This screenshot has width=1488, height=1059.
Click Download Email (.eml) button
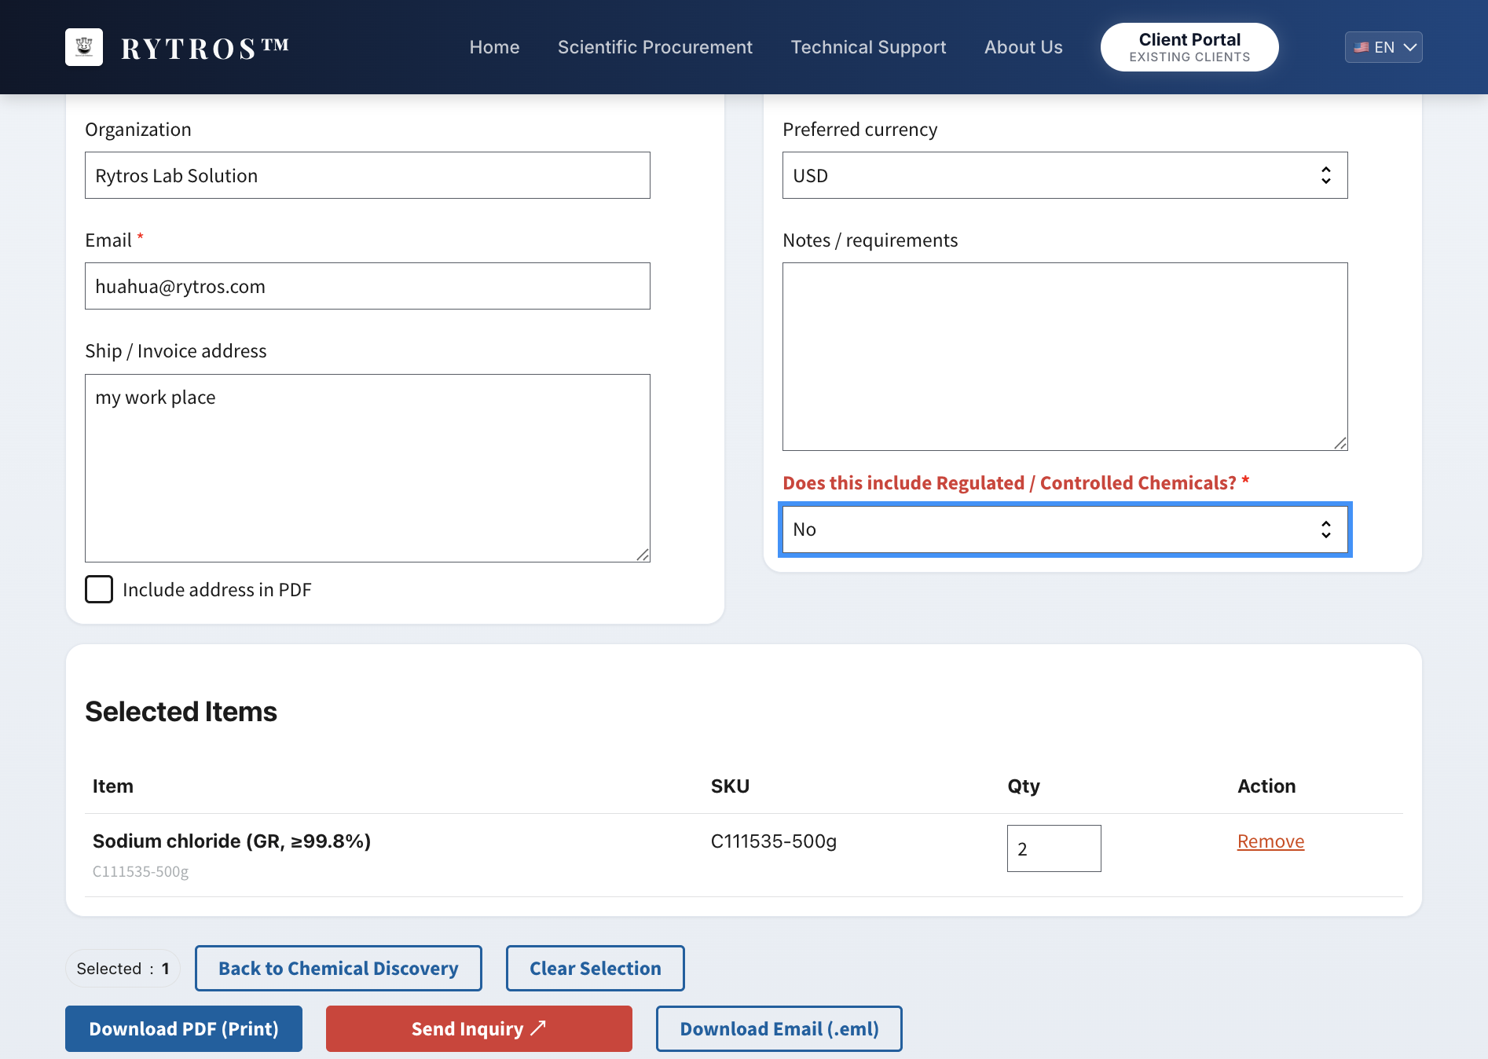(x=779, y=1028)
